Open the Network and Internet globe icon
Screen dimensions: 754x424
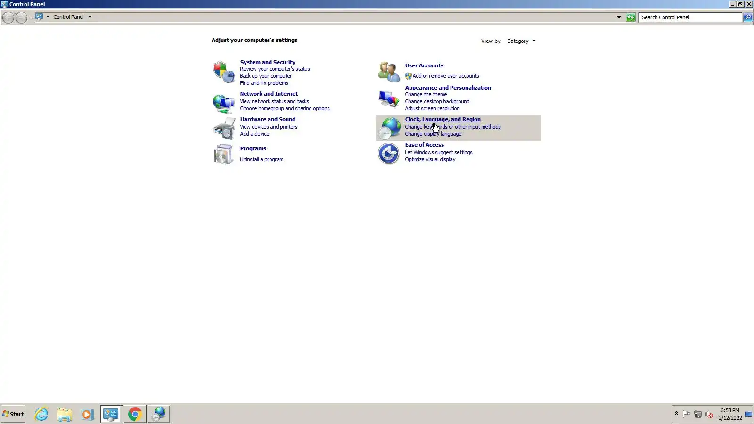pyautogui.click(x=223, y=104)
